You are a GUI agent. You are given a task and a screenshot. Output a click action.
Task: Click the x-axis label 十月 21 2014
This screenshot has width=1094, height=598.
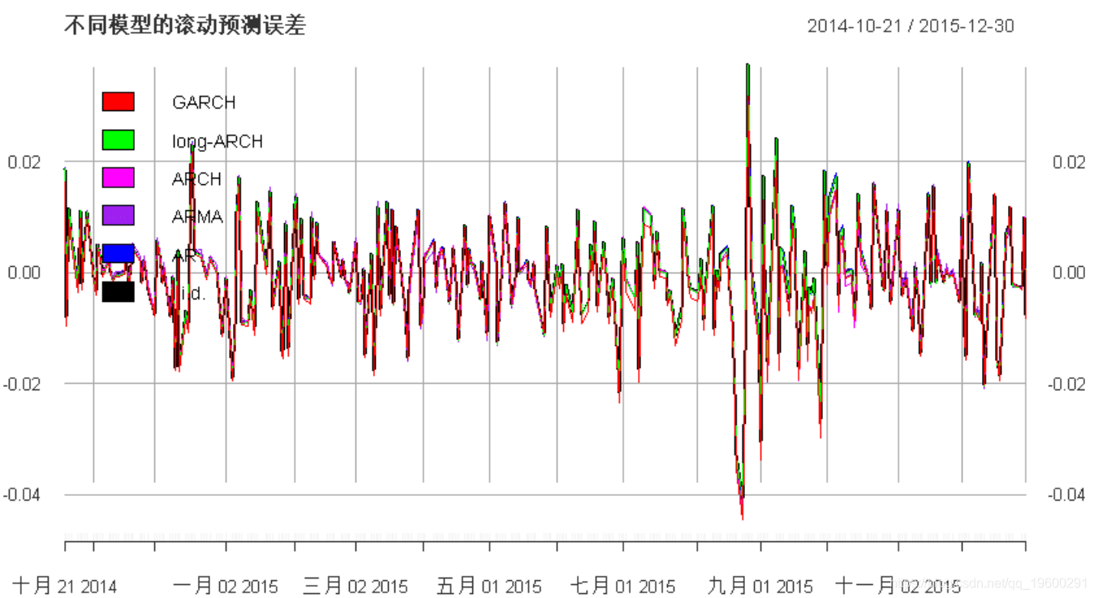coord(65,586)
